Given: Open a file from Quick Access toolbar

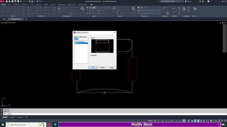Looking at the screenshot, I should click(x=10, y=1).
